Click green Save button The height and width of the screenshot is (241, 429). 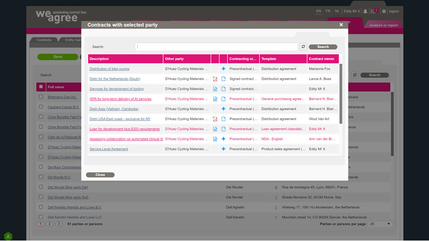click(58, 57)
